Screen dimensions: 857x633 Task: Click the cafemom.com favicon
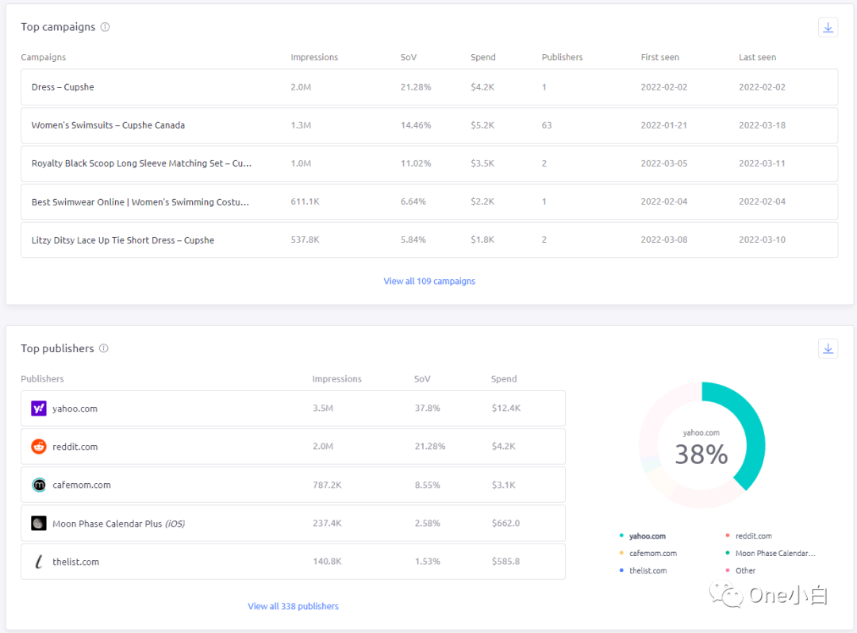[x=38, y=485]
